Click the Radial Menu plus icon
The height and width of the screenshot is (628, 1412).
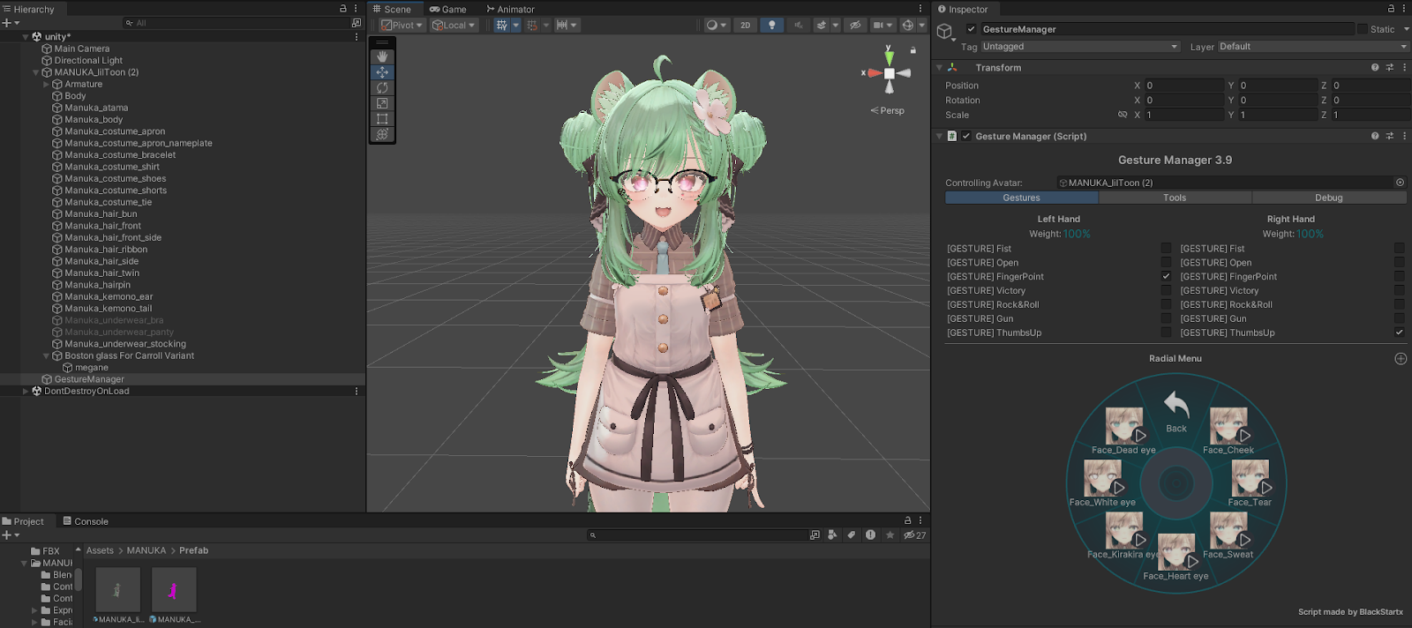1401,359
